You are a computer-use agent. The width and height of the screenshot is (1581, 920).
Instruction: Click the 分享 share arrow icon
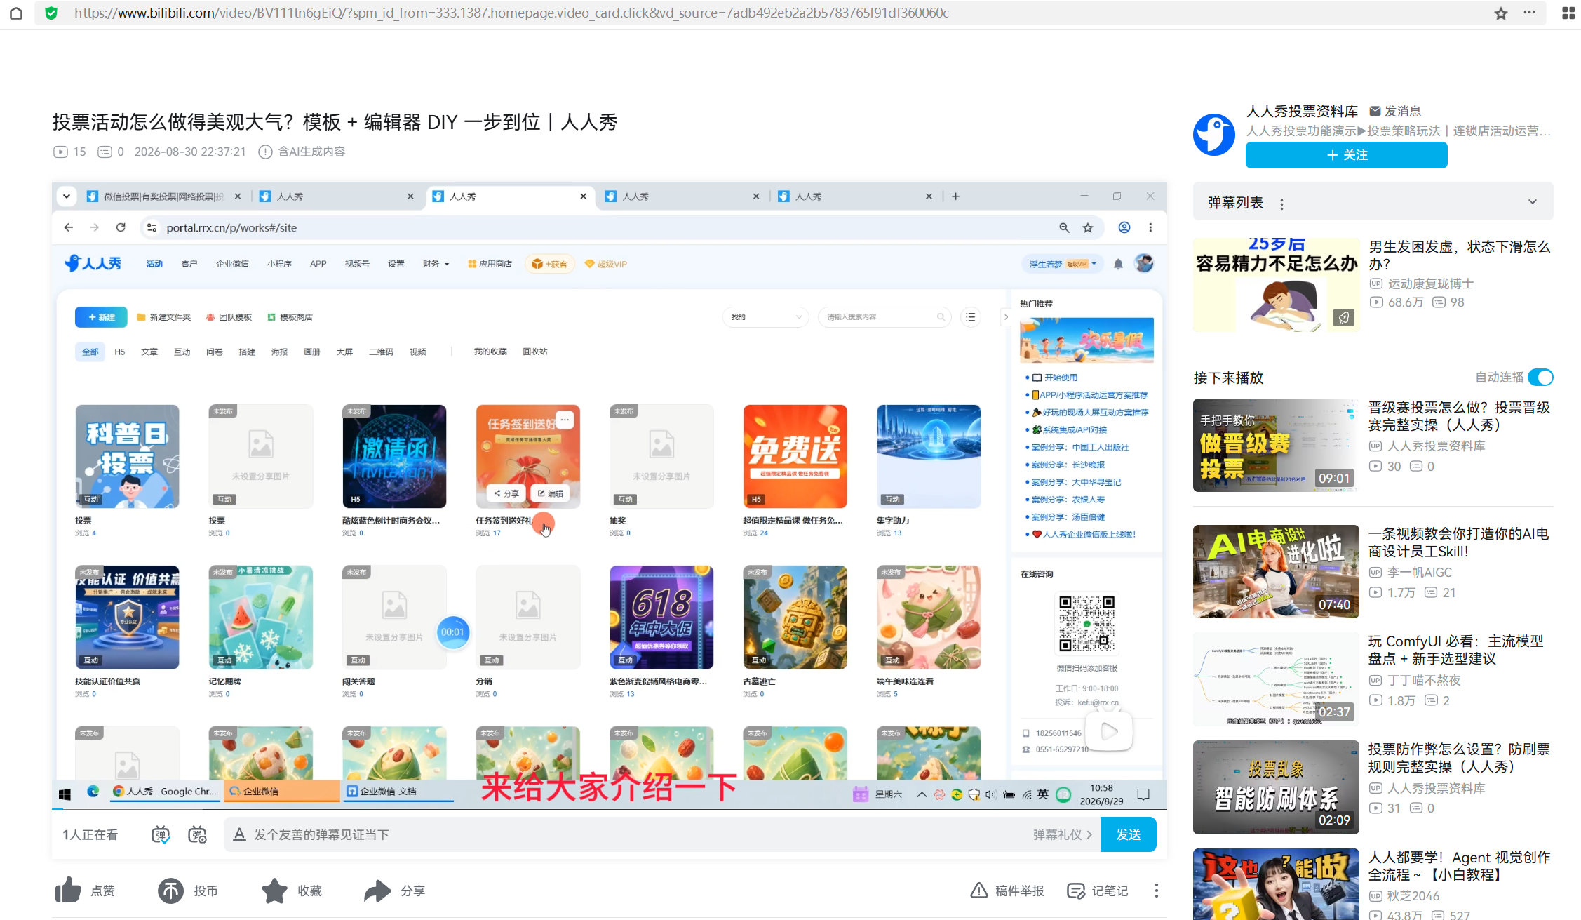(x=377, y=891)
